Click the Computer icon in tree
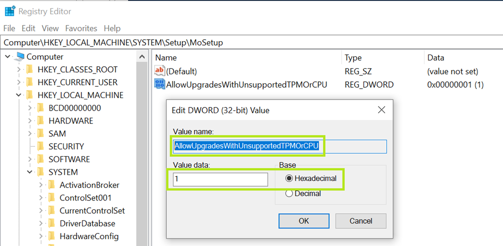The width and height of the screenshot is (503, 246). [x=20, y=57]
